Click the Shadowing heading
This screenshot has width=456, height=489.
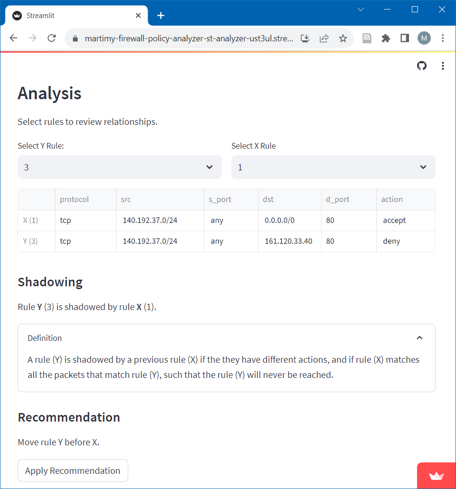pos(50,282)
